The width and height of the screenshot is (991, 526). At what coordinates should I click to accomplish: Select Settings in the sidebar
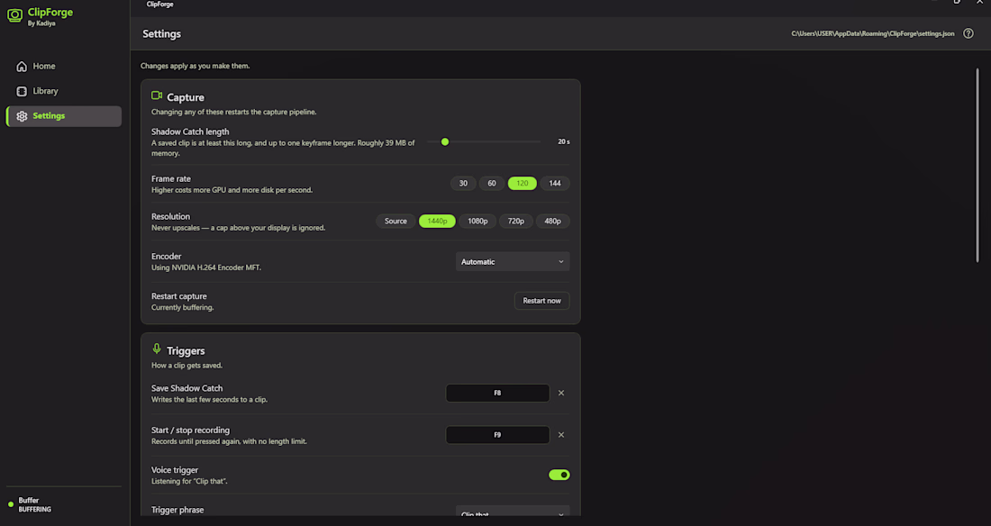63,116
